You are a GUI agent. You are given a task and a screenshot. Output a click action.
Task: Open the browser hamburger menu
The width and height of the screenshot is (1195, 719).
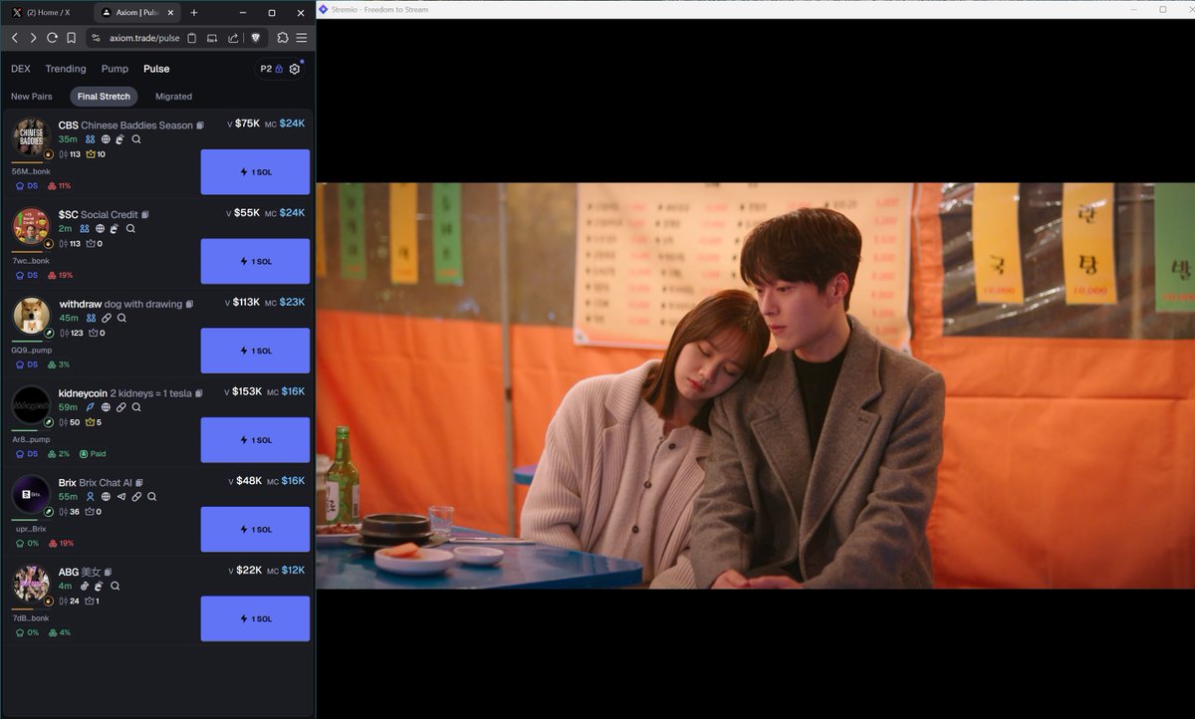coord(302,38)
